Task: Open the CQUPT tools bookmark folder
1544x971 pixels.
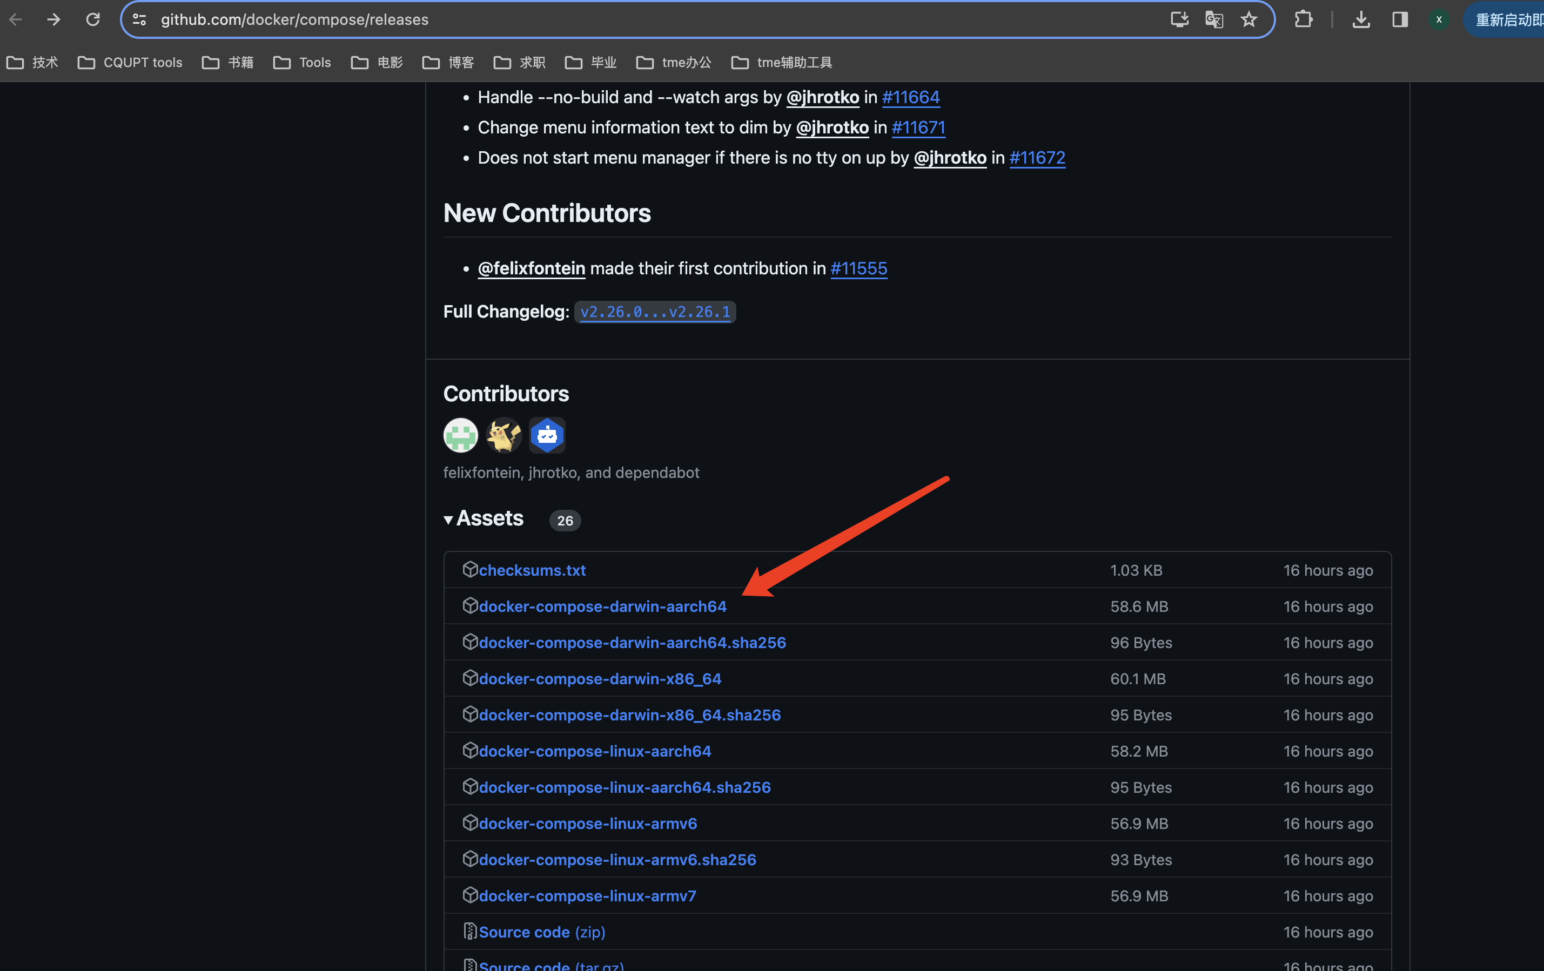Action: pos(130,62)
